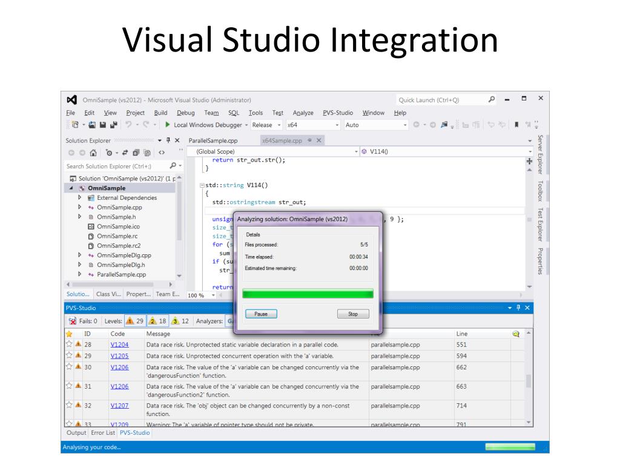Image resolution: width=620 pixels, height=465 pixels.
Task: Close the PVS-Studio panel
Action: 527,308
